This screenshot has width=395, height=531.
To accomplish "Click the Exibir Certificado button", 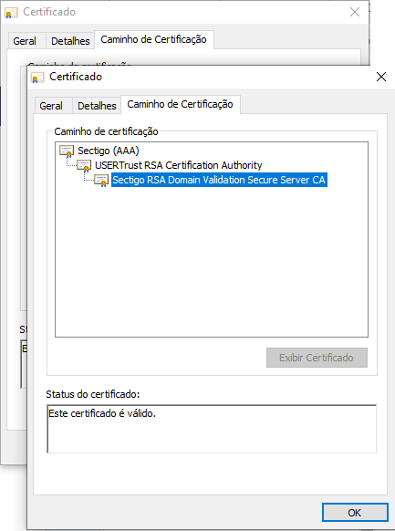I will (x=317, y=358).
